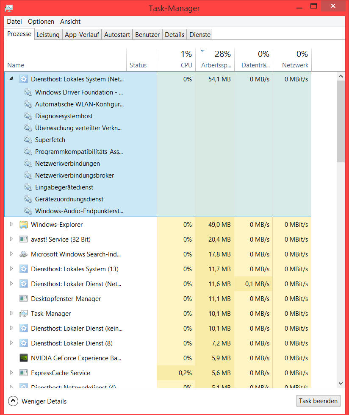Collapse the Diensthost: Lokales System (Net... group
349x415 pixels.
click(11, 78)
